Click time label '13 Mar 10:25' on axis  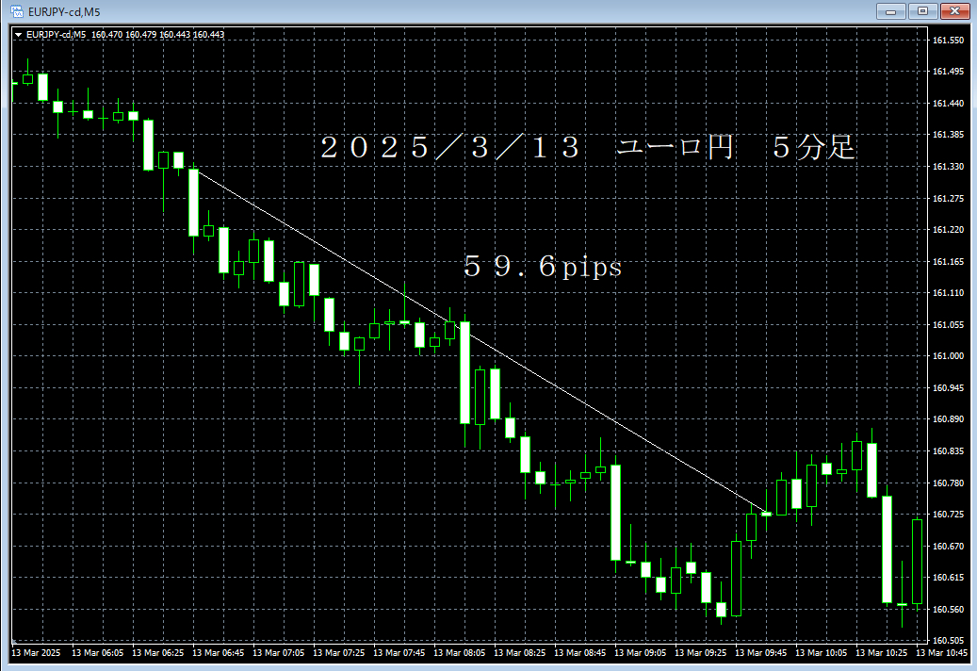coord(882,653)
